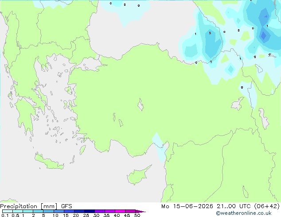Select the 30–35 mm purple legend swatch
Screen dimensions: 281x217
click(99, 211)
